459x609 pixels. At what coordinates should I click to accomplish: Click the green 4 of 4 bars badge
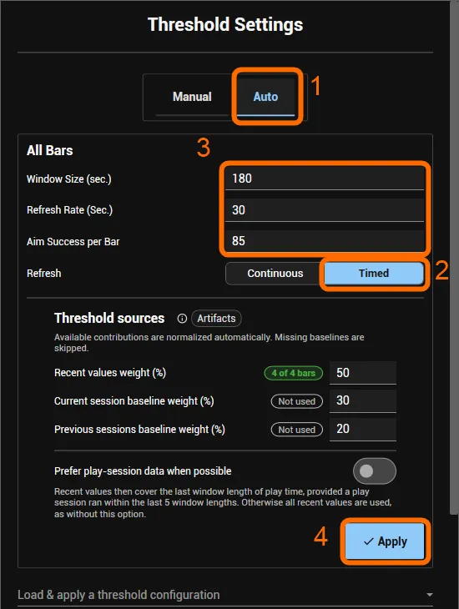pyautogui.click(x=294, y=373)
